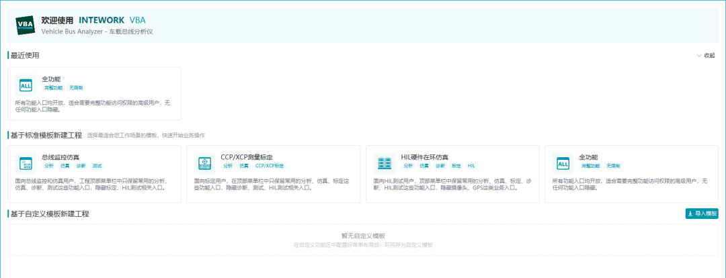Click the 仿真 tag on the HIL硬件在环仿真 card
726x278 pixels.
[424, 166]
